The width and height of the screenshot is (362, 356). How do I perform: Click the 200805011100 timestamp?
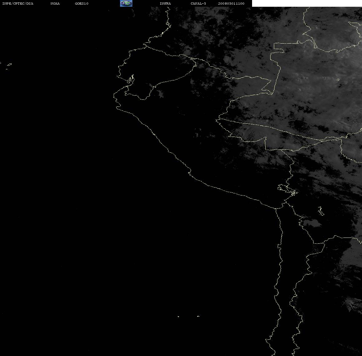pyautogui.click(x=231, y=3)
